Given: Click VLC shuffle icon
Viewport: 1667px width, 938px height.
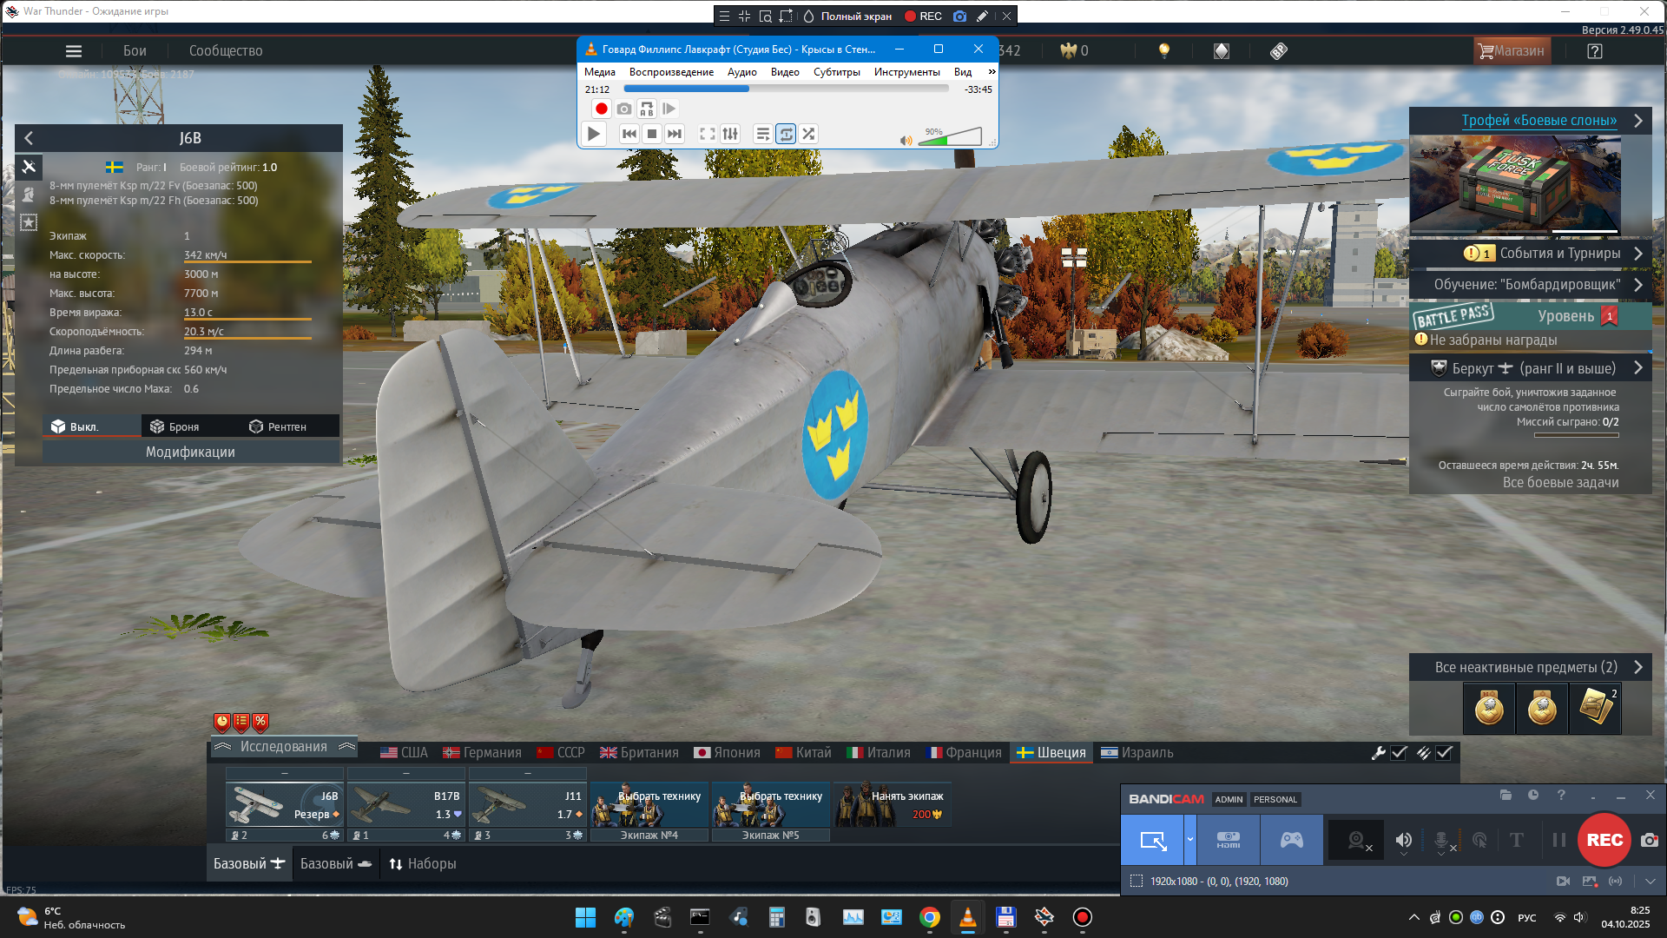Looking at the screenshot, I should pos(808,134).
